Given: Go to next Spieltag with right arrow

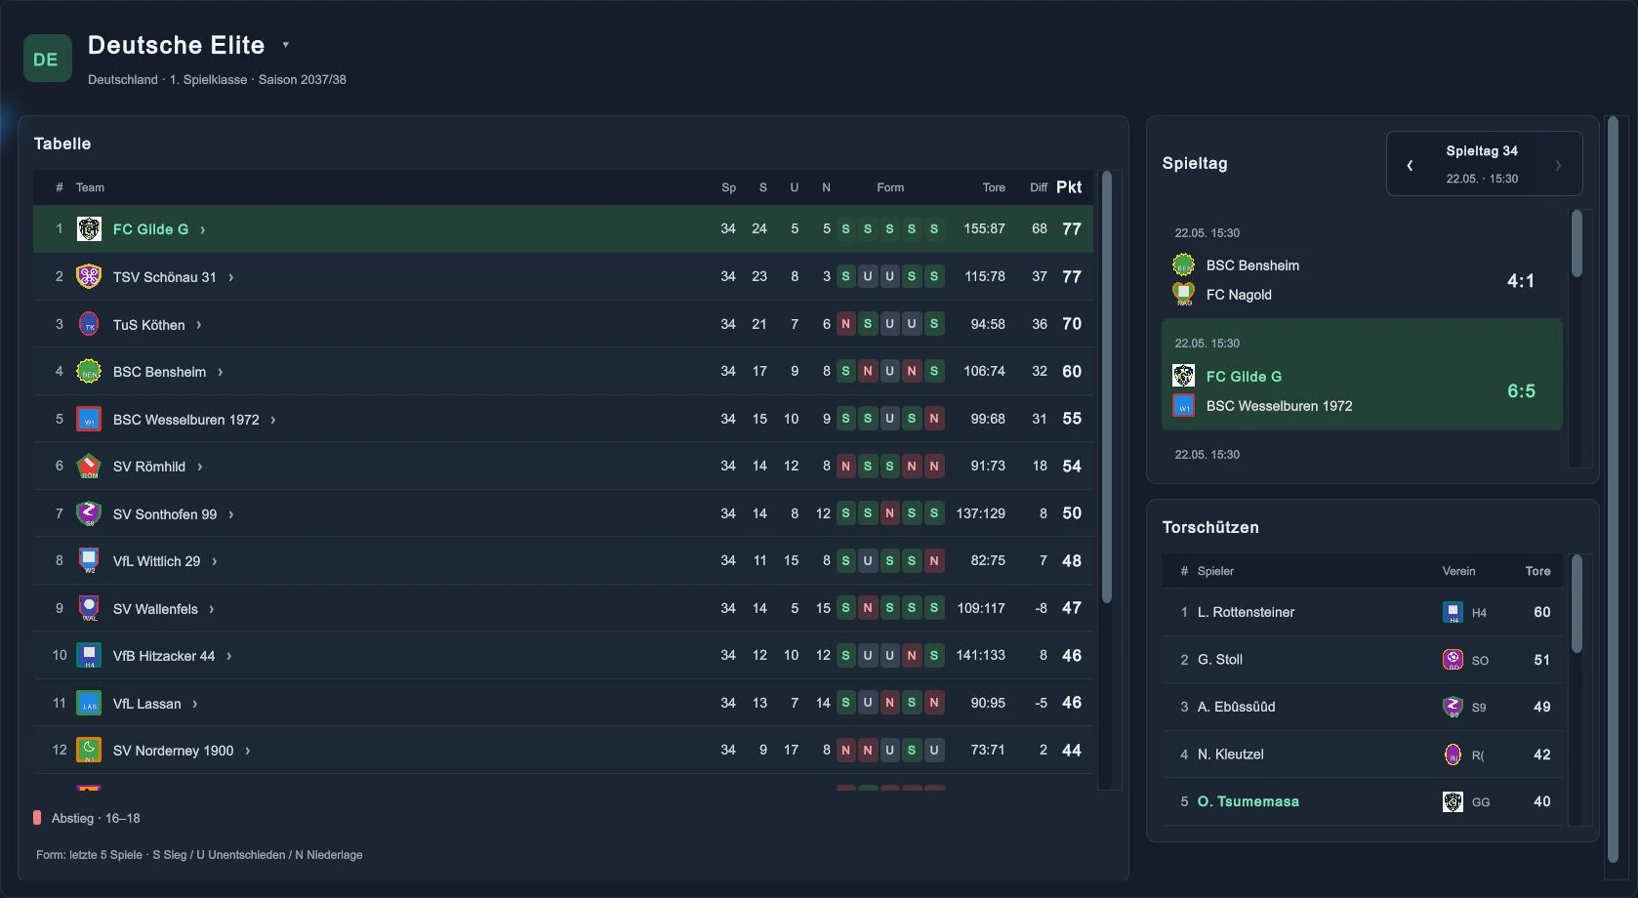Looking at the screenshot, I should pyautogui.click(x=1558, y=165).
